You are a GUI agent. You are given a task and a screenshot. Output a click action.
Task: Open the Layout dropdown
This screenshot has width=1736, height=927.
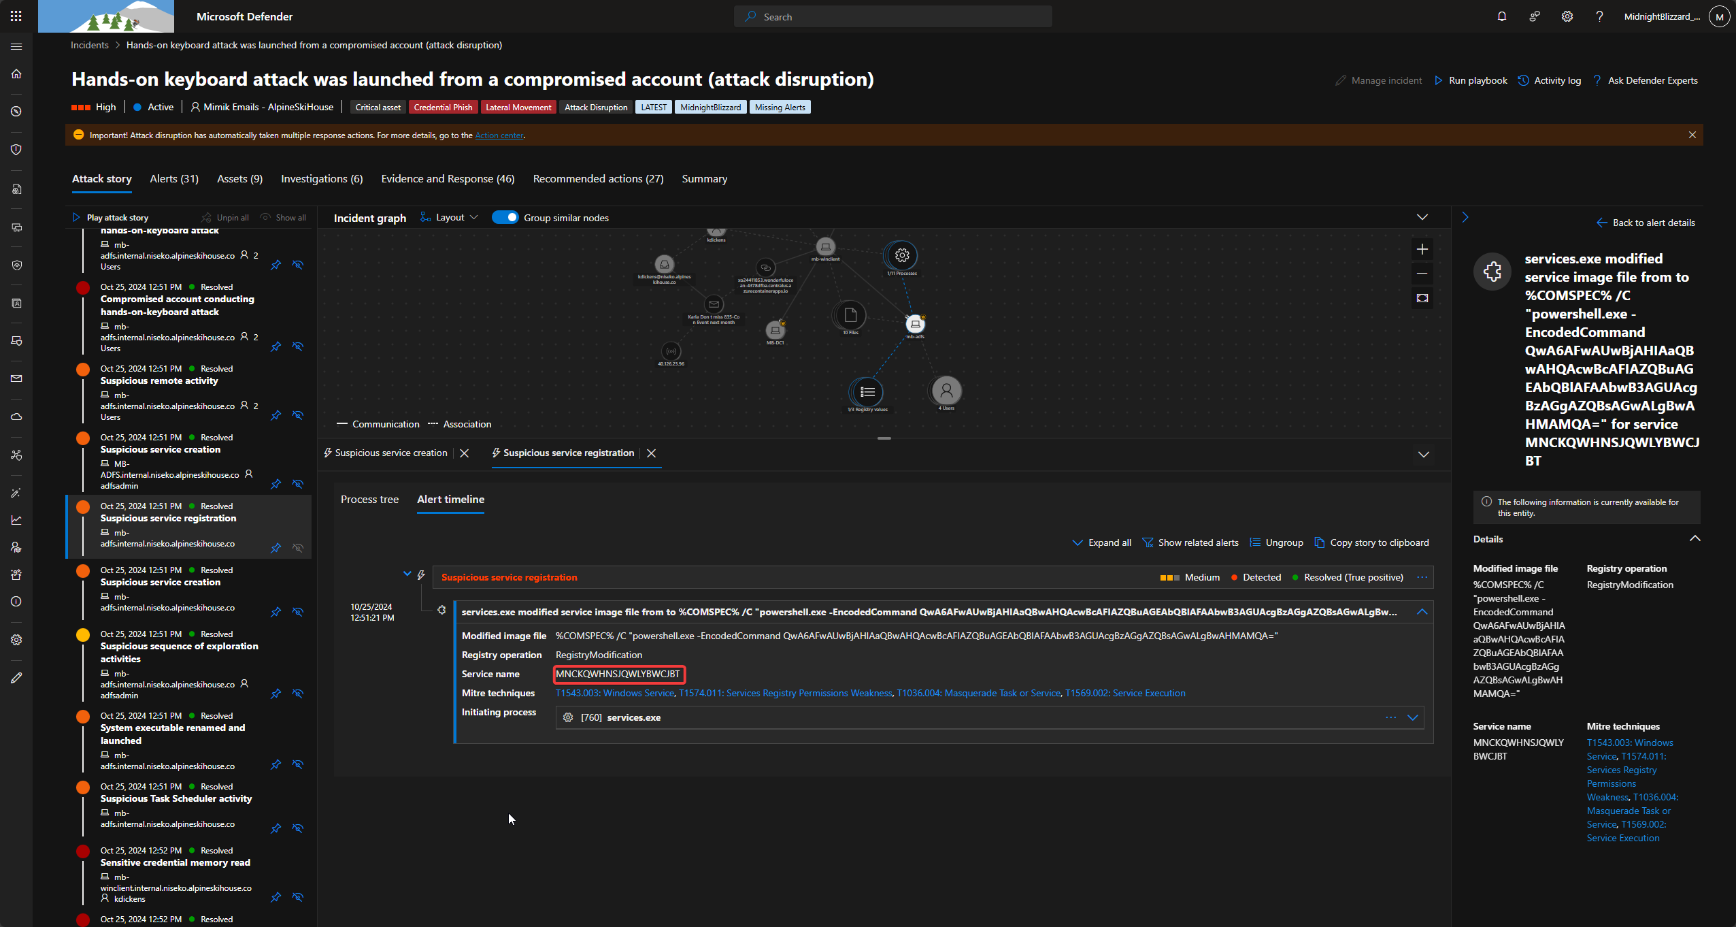(450, 217)
